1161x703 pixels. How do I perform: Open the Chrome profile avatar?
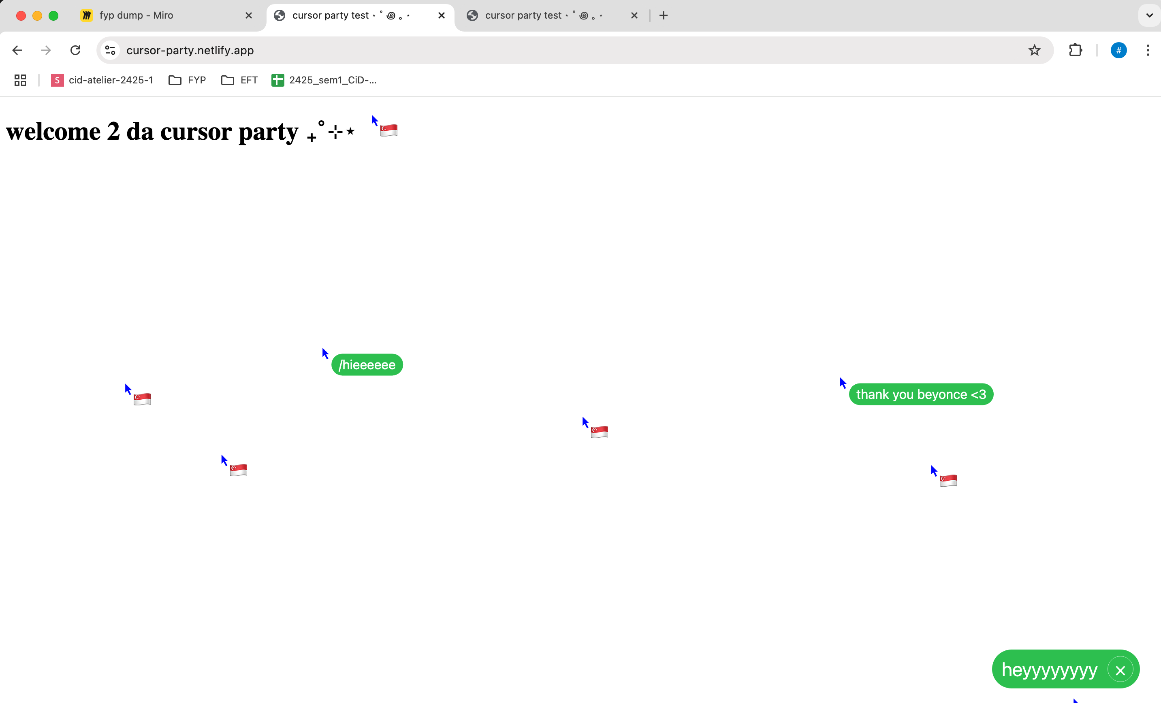(1118, 50)
